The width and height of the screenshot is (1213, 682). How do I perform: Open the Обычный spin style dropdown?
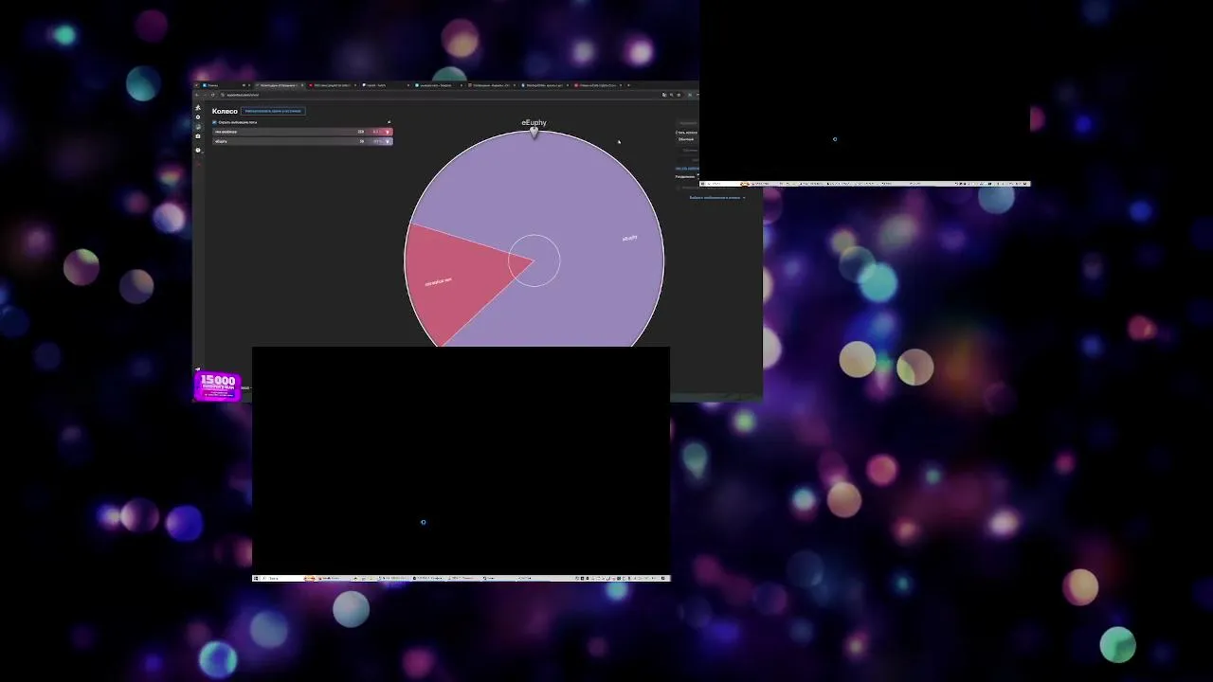(686, 139)
